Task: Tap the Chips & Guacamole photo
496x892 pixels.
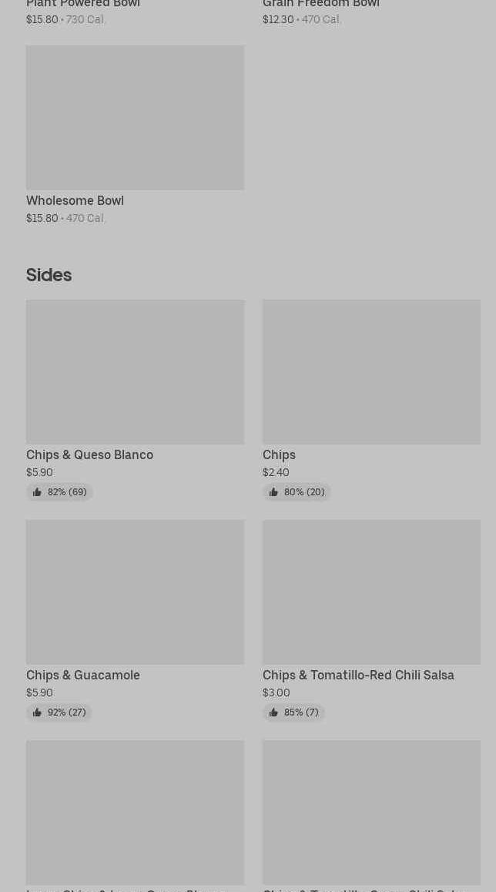Action: (135, 592)
